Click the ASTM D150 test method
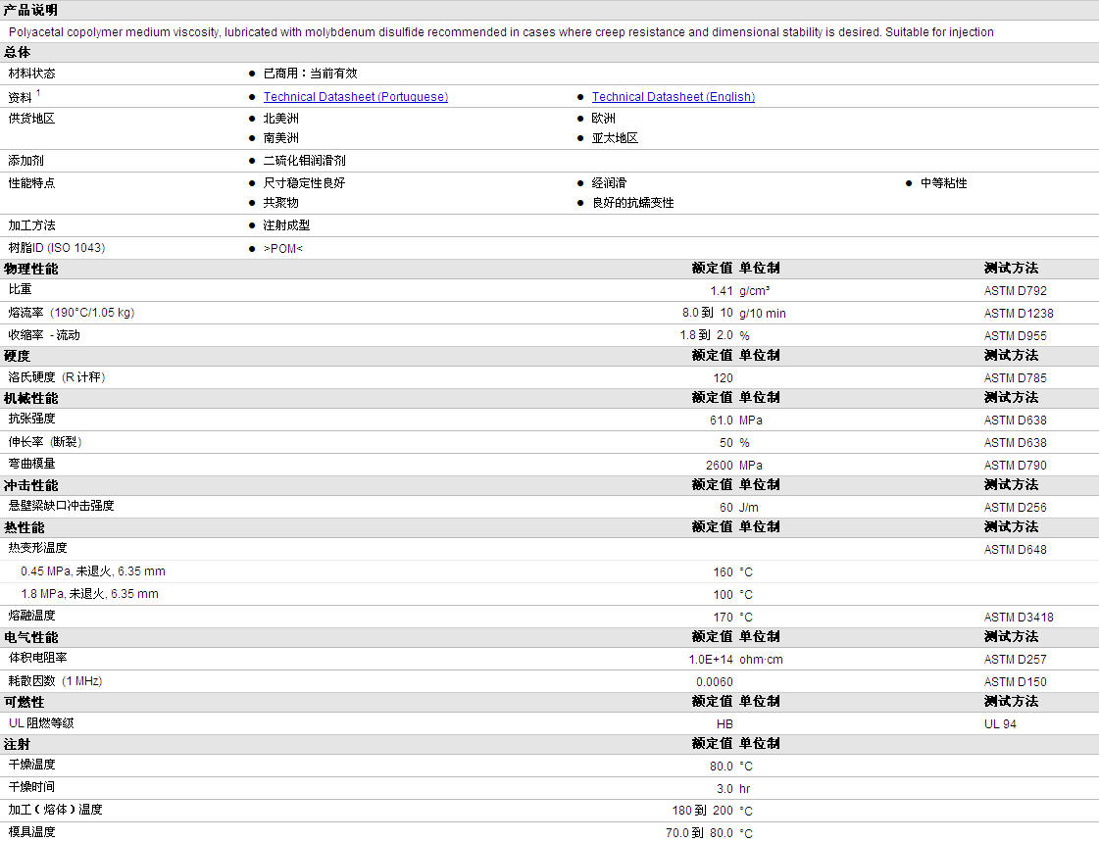Screen dimensions: 1099x842 (x=1015, y=681)
